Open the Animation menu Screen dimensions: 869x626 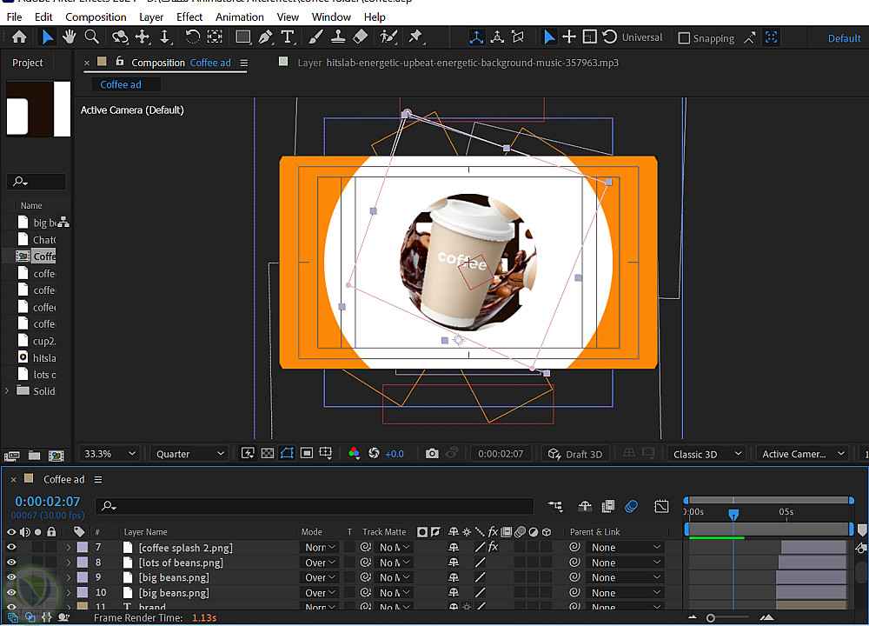tap(240, 17)
